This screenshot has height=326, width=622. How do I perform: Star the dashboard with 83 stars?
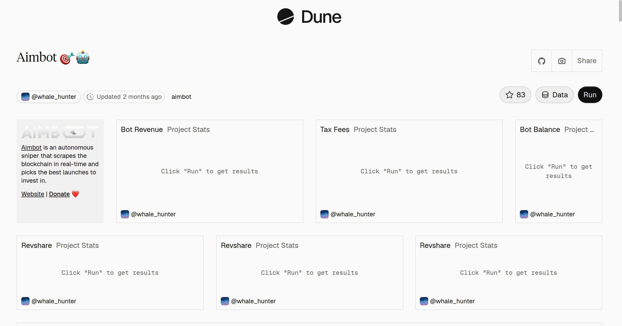coord(515,95)
